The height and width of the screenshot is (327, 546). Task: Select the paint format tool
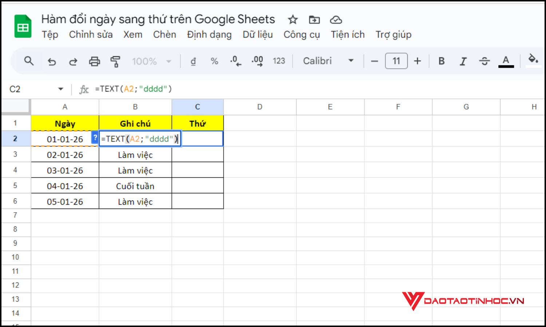coord(115,61)
